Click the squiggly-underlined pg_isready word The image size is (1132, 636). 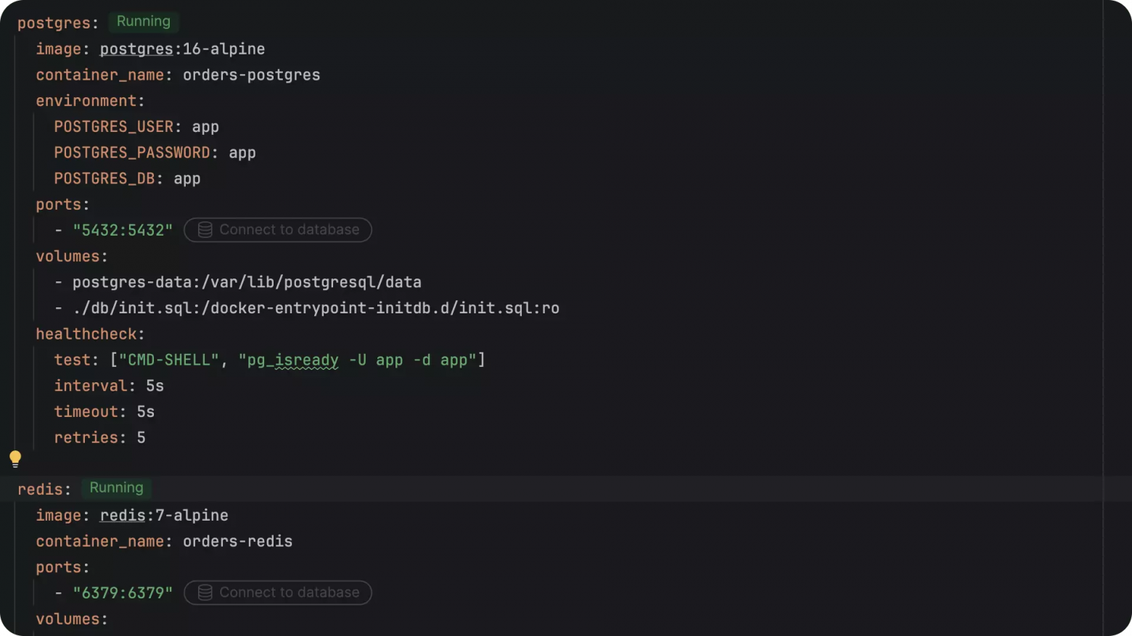click(x=306, y=360)
